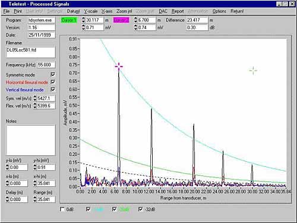The height and width of the screenshot is (223, 297).
Task: Click the Sym. vel field 5427.1
Action: 46,98
